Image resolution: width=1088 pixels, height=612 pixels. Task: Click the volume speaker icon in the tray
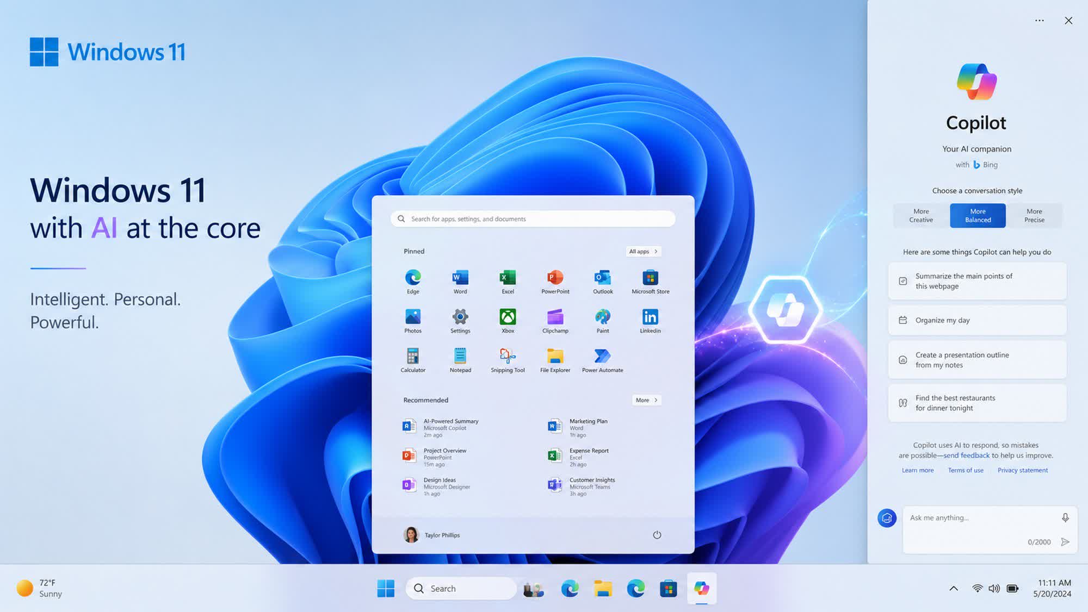point(994,588)
